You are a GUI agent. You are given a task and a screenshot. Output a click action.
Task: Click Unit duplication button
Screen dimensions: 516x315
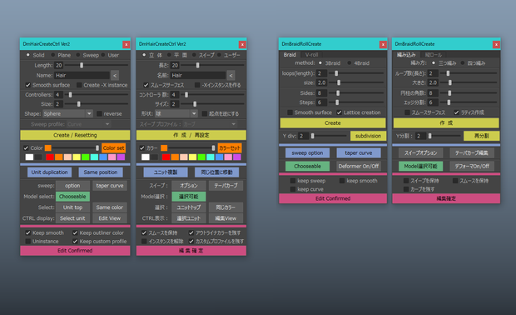pyautogui.click(x=49, y=172)
